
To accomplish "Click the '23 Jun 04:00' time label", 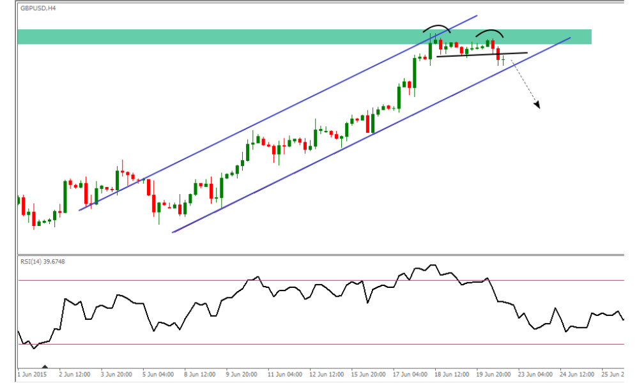I will click(534, 375).
